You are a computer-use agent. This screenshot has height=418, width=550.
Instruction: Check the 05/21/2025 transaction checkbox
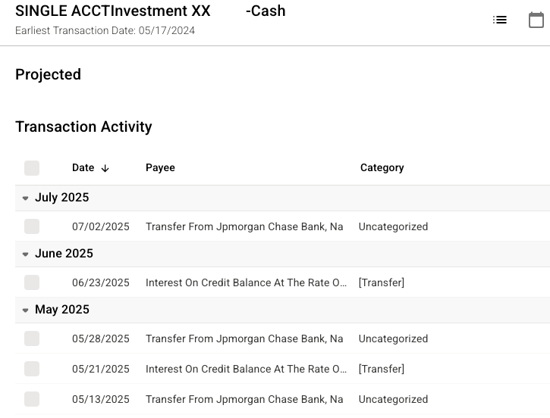point(32,369)
